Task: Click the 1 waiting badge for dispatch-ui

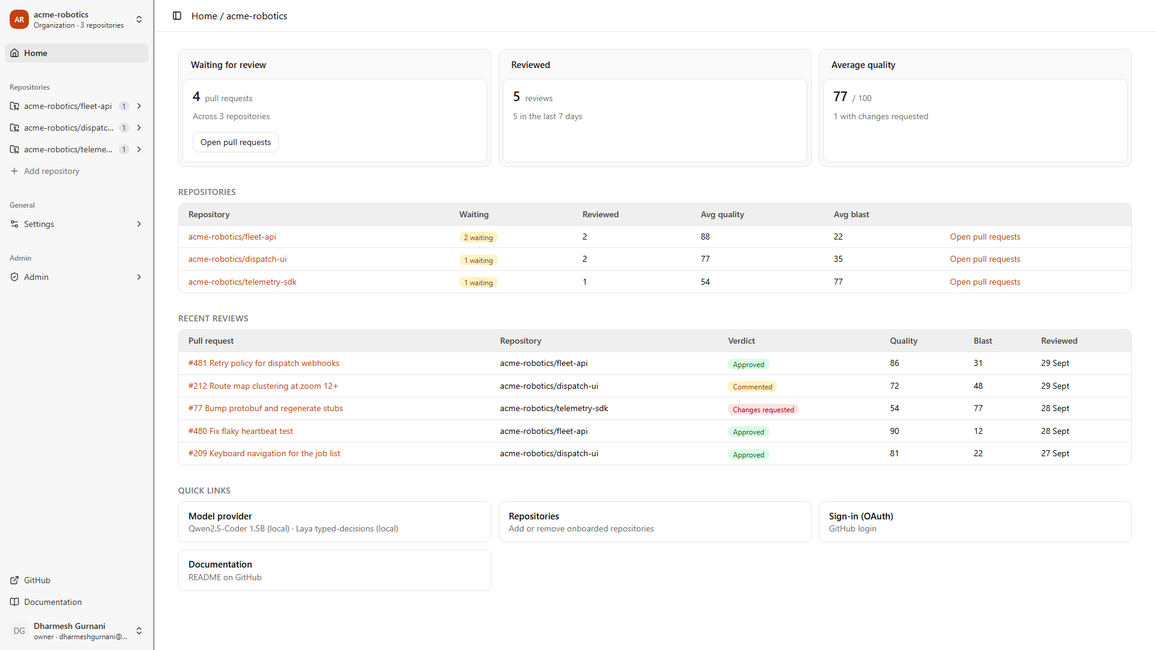Action: (x=478, y=260)
